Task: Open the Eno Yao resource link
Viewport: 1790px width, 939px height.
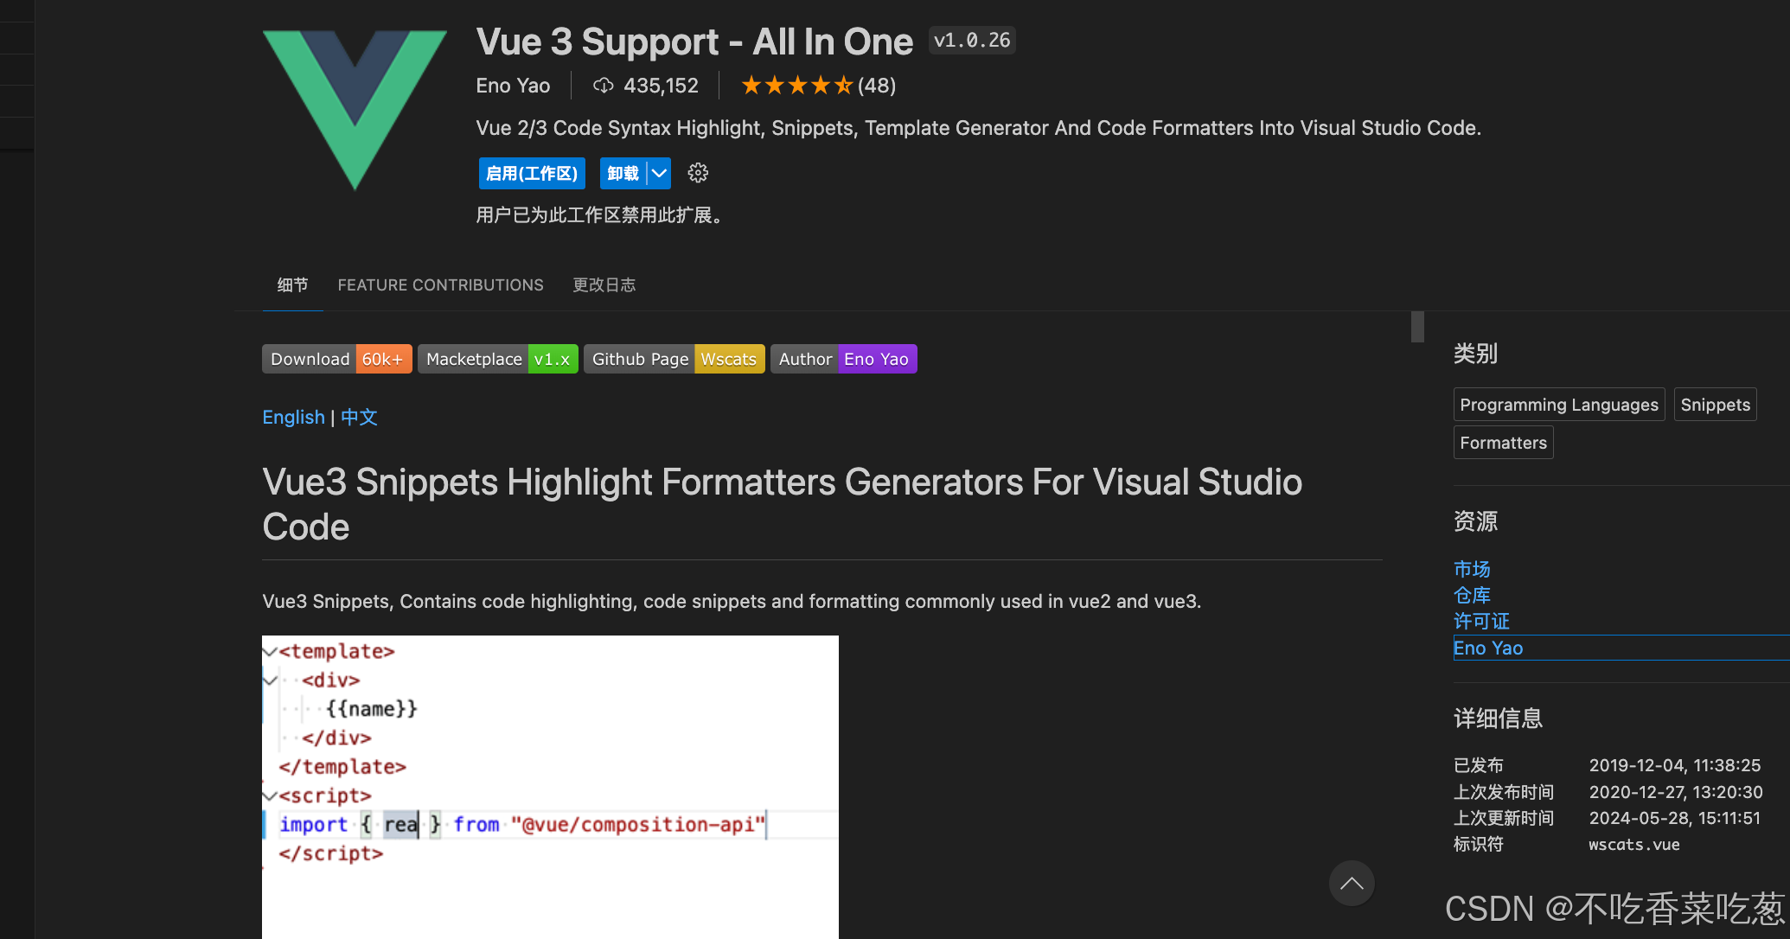Action: (x=1488, y=648)
